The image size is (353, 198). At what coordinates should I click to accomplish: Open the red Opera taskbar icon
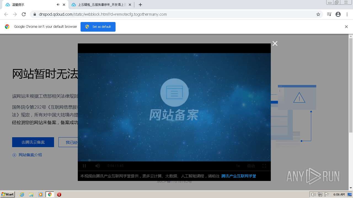[x=59, y=194]
